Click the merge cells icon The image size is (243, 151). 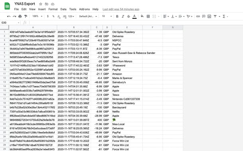point(154,16)
